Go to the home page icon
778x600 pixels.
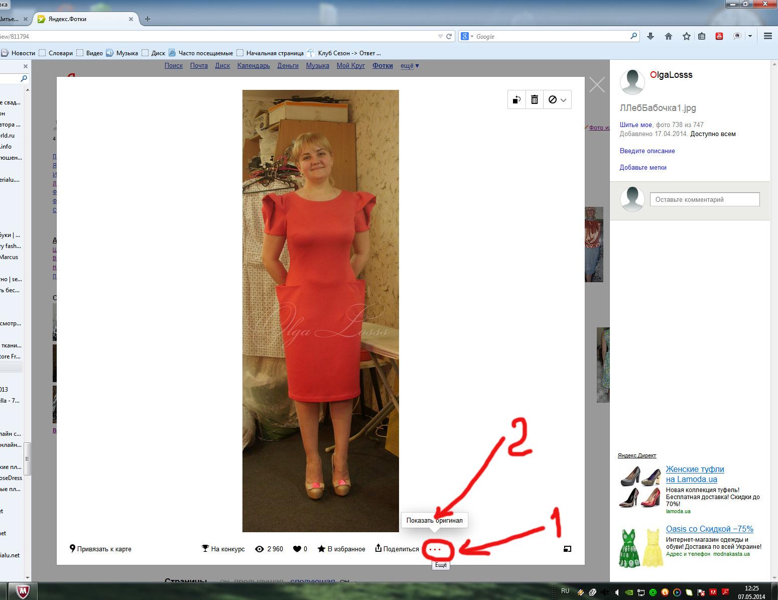coord(669,36)
